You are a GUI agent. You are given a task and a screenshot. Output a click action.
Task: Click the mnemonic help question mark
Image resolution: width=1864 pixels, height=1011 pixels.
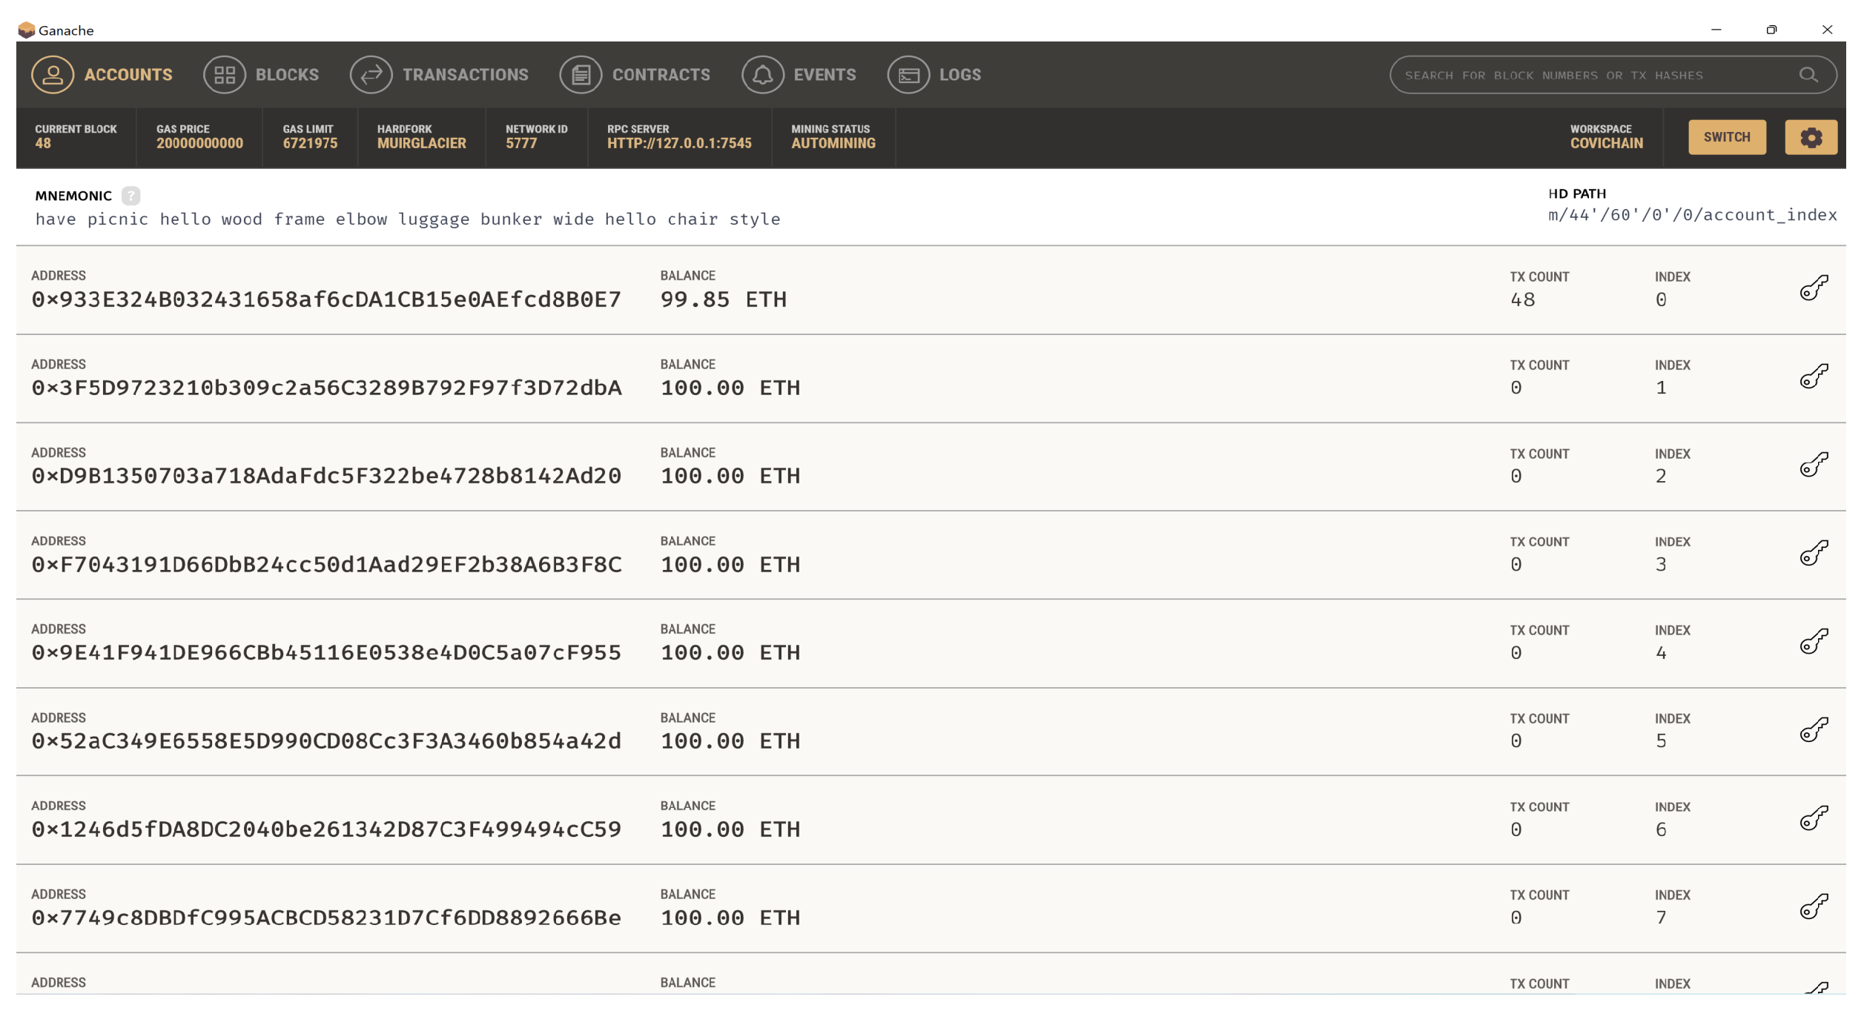(x=130, y=196)
